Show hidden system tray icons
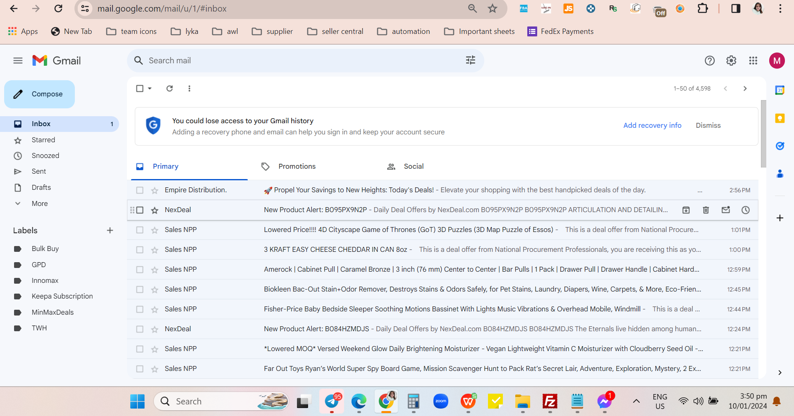Screen dimensions: 794x416 point(636,401)
